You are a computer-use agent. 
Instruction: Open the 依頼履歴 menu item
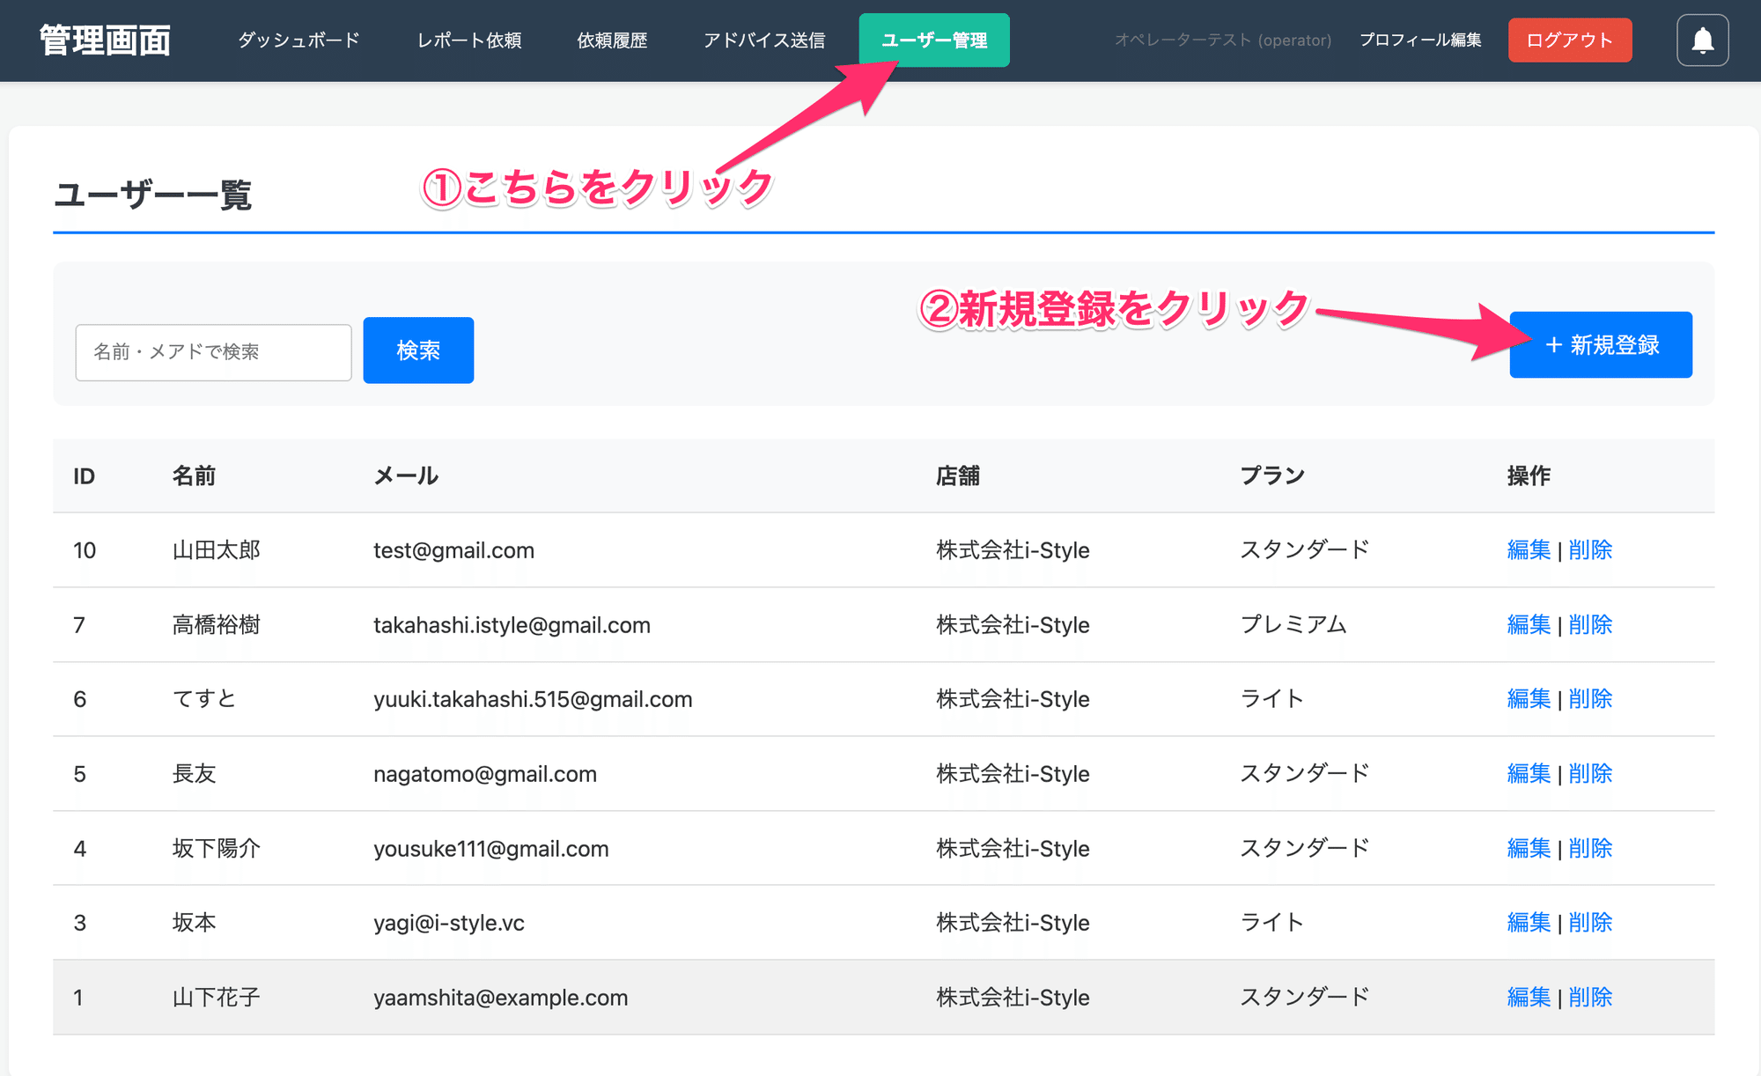point(611,40)
